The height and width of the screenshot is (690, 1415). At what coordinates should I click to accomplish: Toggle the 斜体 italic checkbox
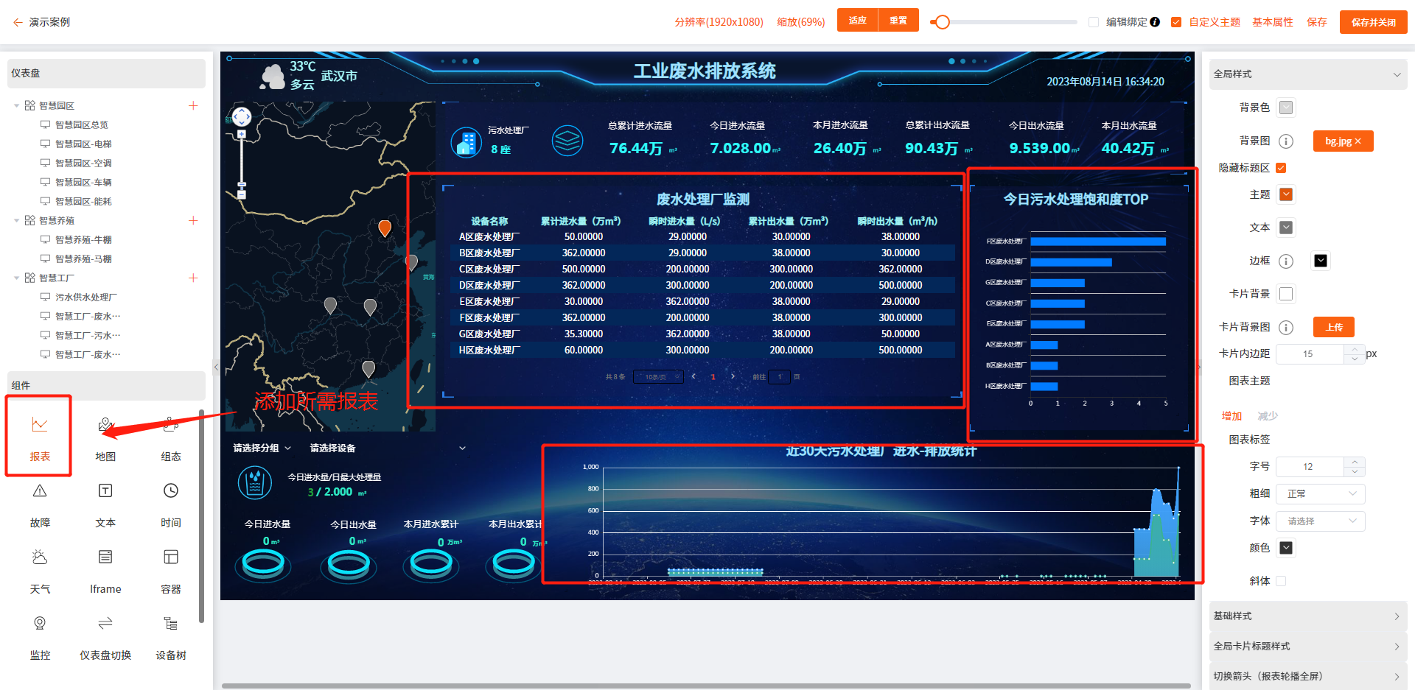coord(1281,581)
